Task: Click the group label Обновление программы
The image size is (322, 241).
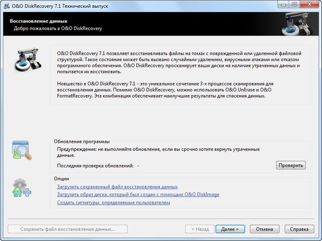Action: [82, 141]
